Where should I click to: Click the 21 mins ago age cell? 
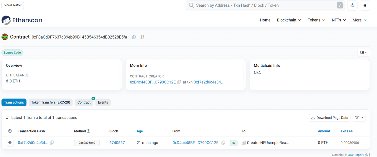tap(147, 143)
